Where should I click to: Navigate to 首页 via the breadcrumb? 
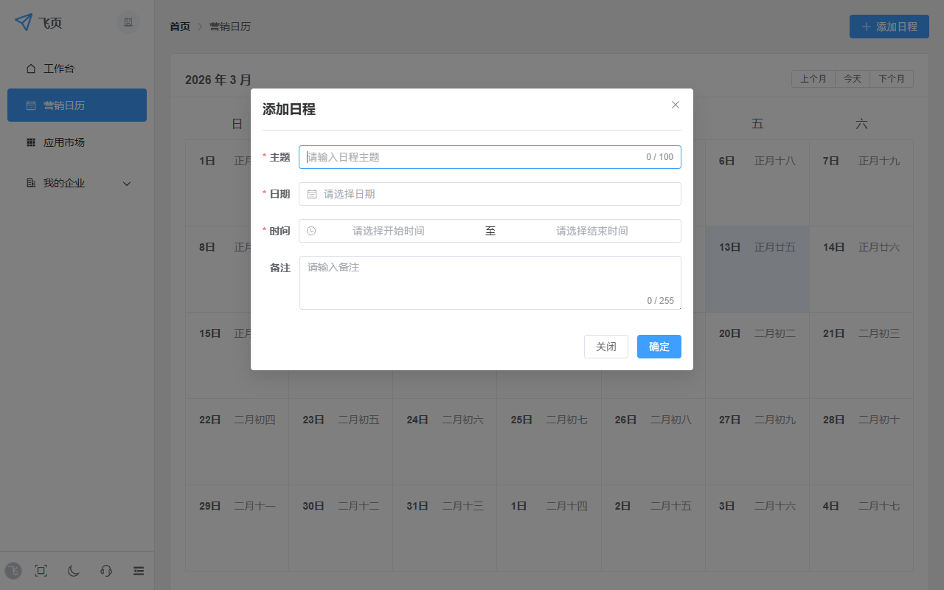(180, 27)
